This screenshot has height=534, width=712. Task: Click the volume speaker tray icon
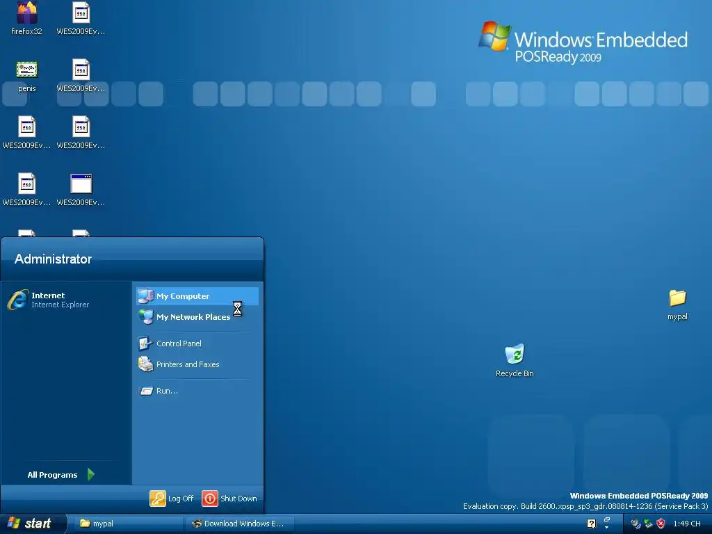pos(636,524)
